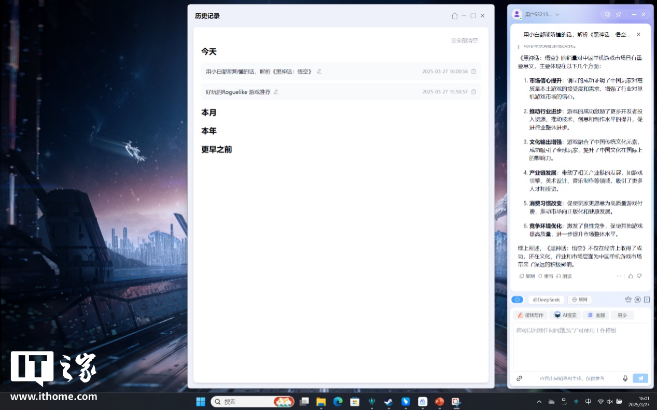The image size is (657, 410).
Task: Select the 帮我写作 writing assistant
Action: click(530, 315)
